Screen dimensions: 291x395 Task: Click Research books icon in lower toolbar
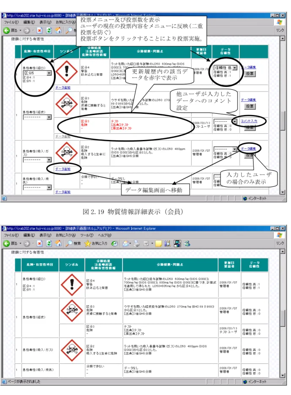coord(167,243)
